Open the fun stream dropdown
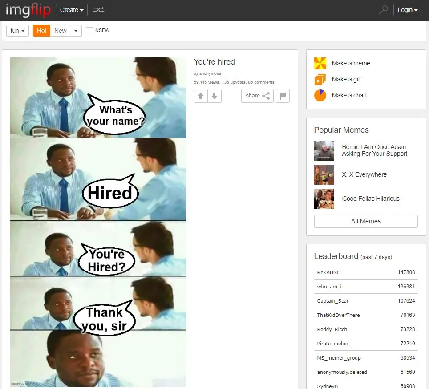 tap(17, 31)
